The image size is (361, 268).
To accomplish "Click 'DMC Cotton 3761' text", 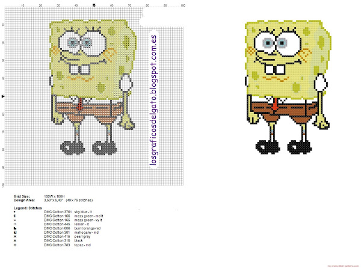I will 58,212.
